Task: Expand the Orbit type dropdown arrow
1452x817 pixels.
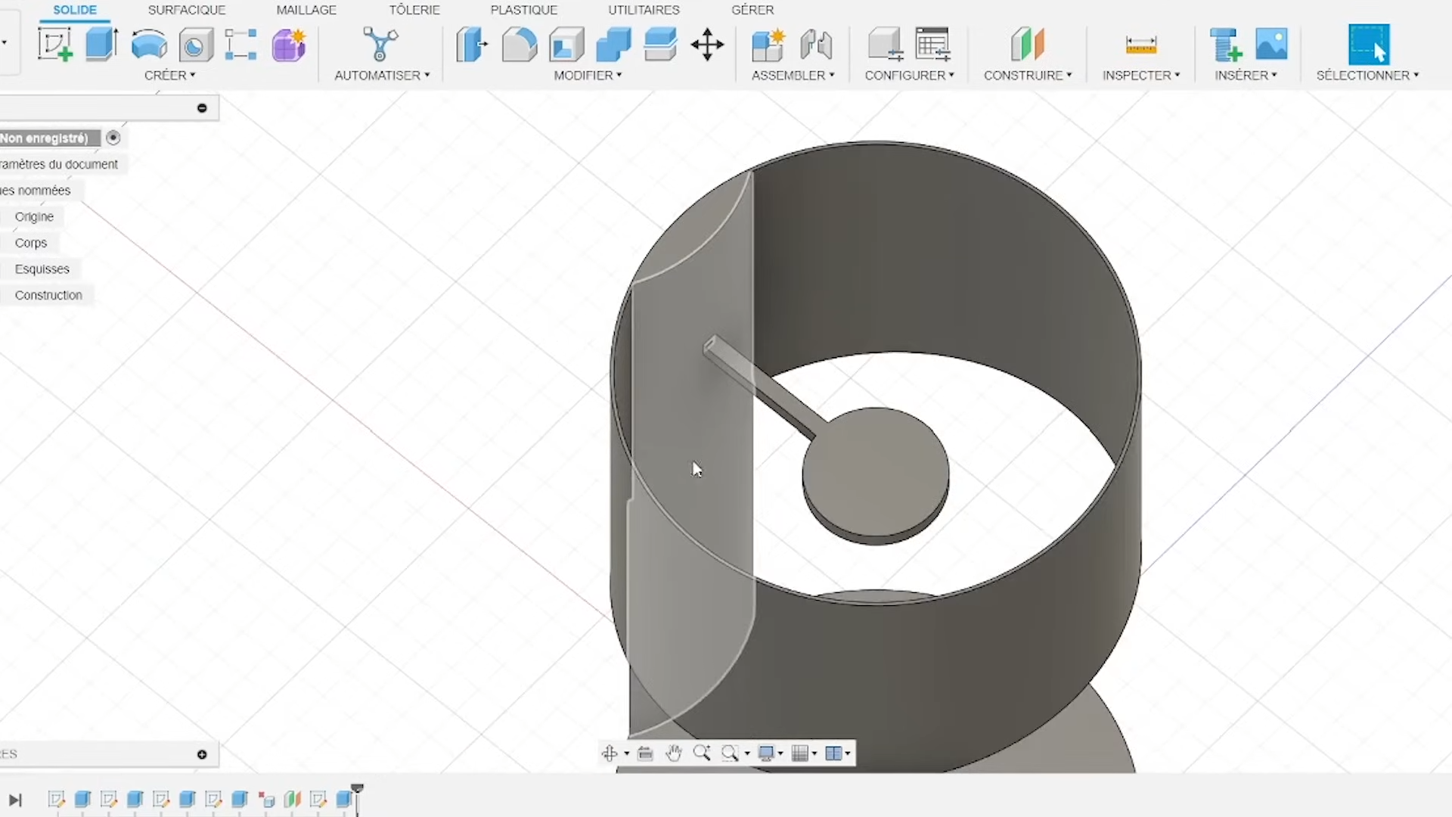Action: tap(627, 753)
